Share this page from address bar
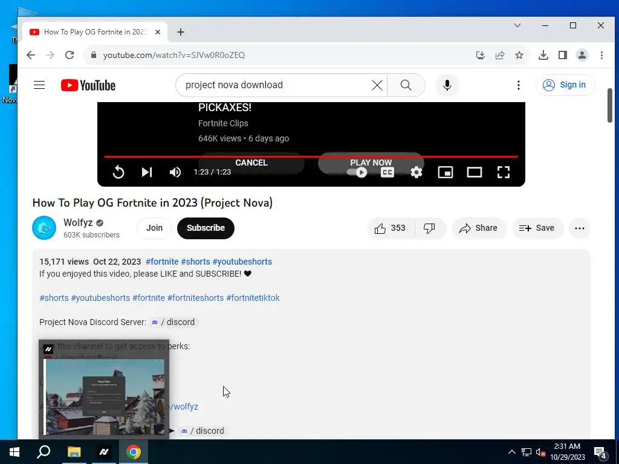This screenshot has height=464, width=619. (x=500, y=55)
